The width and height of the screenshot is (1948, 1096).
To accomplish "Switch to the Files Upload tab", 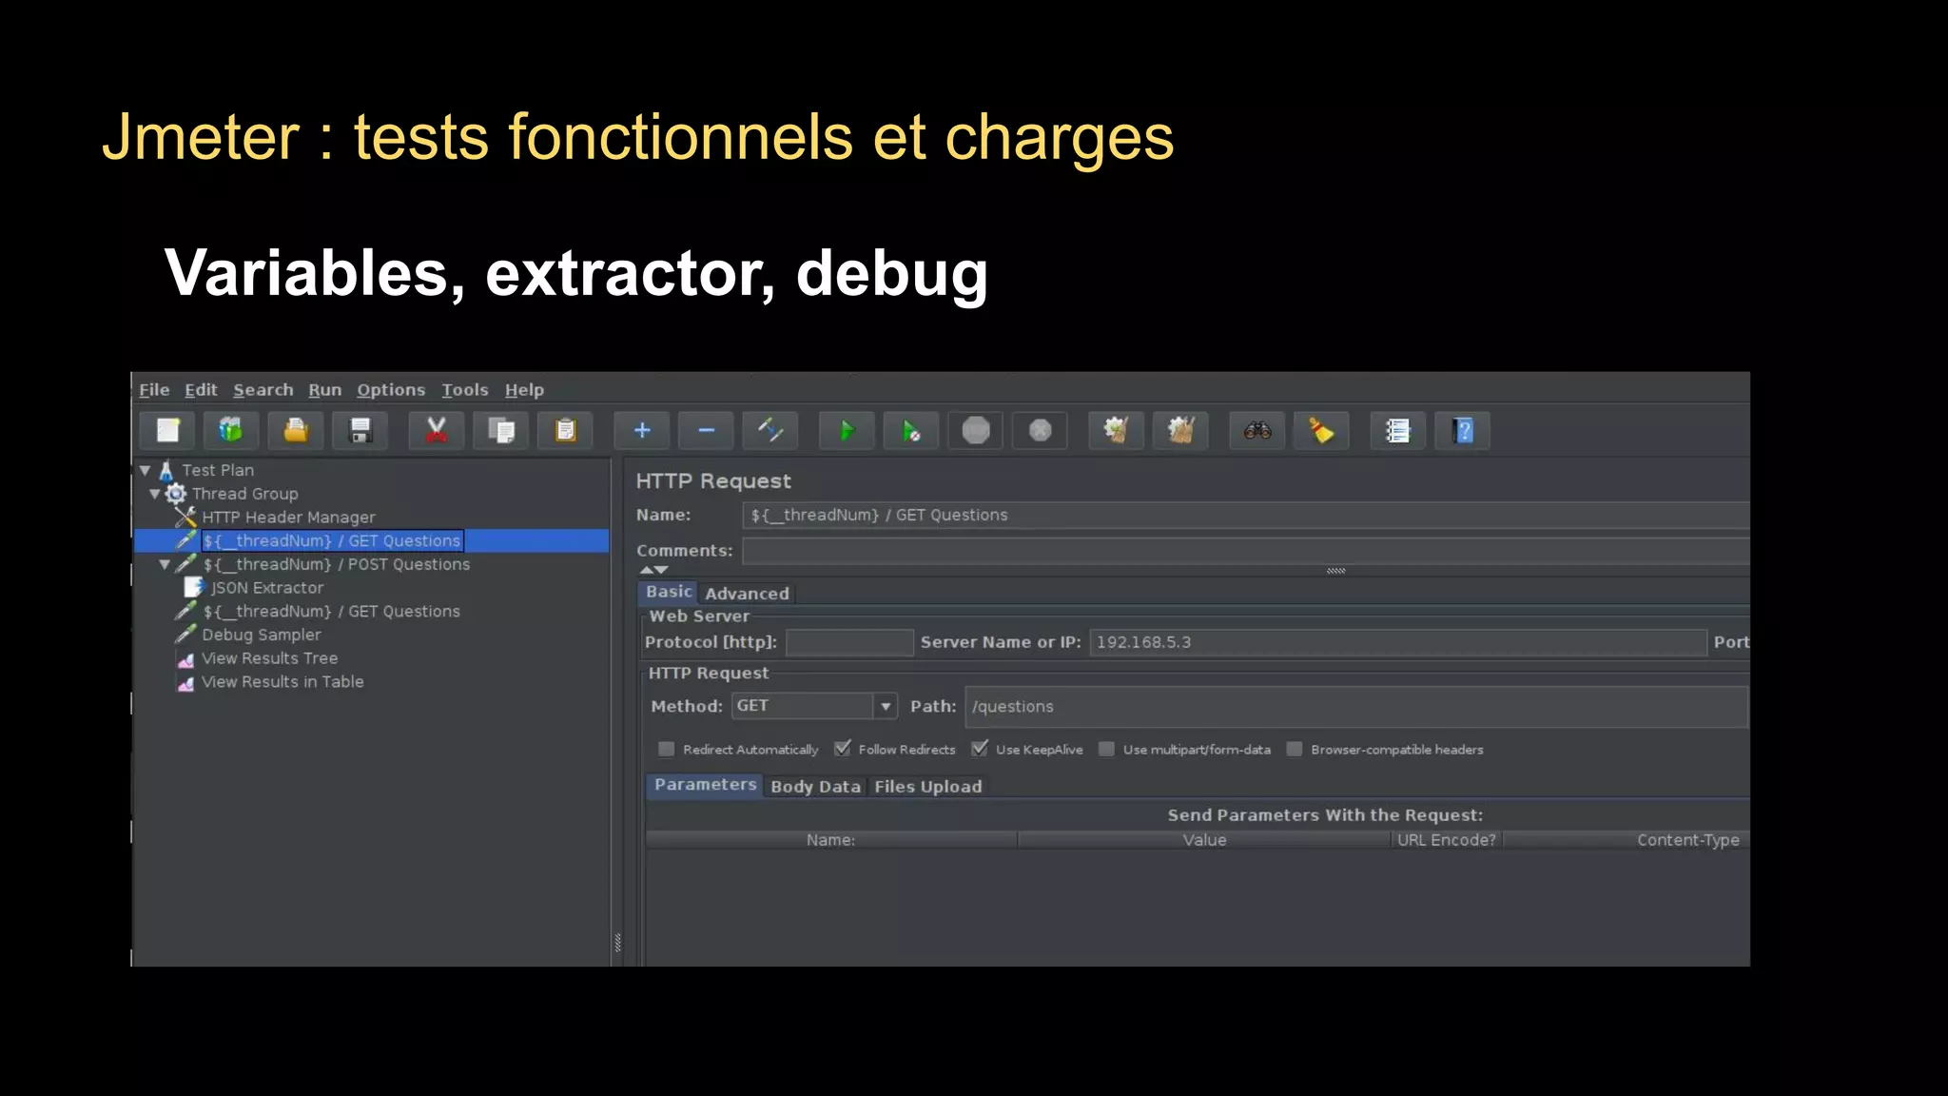I will tap(928, 787).
